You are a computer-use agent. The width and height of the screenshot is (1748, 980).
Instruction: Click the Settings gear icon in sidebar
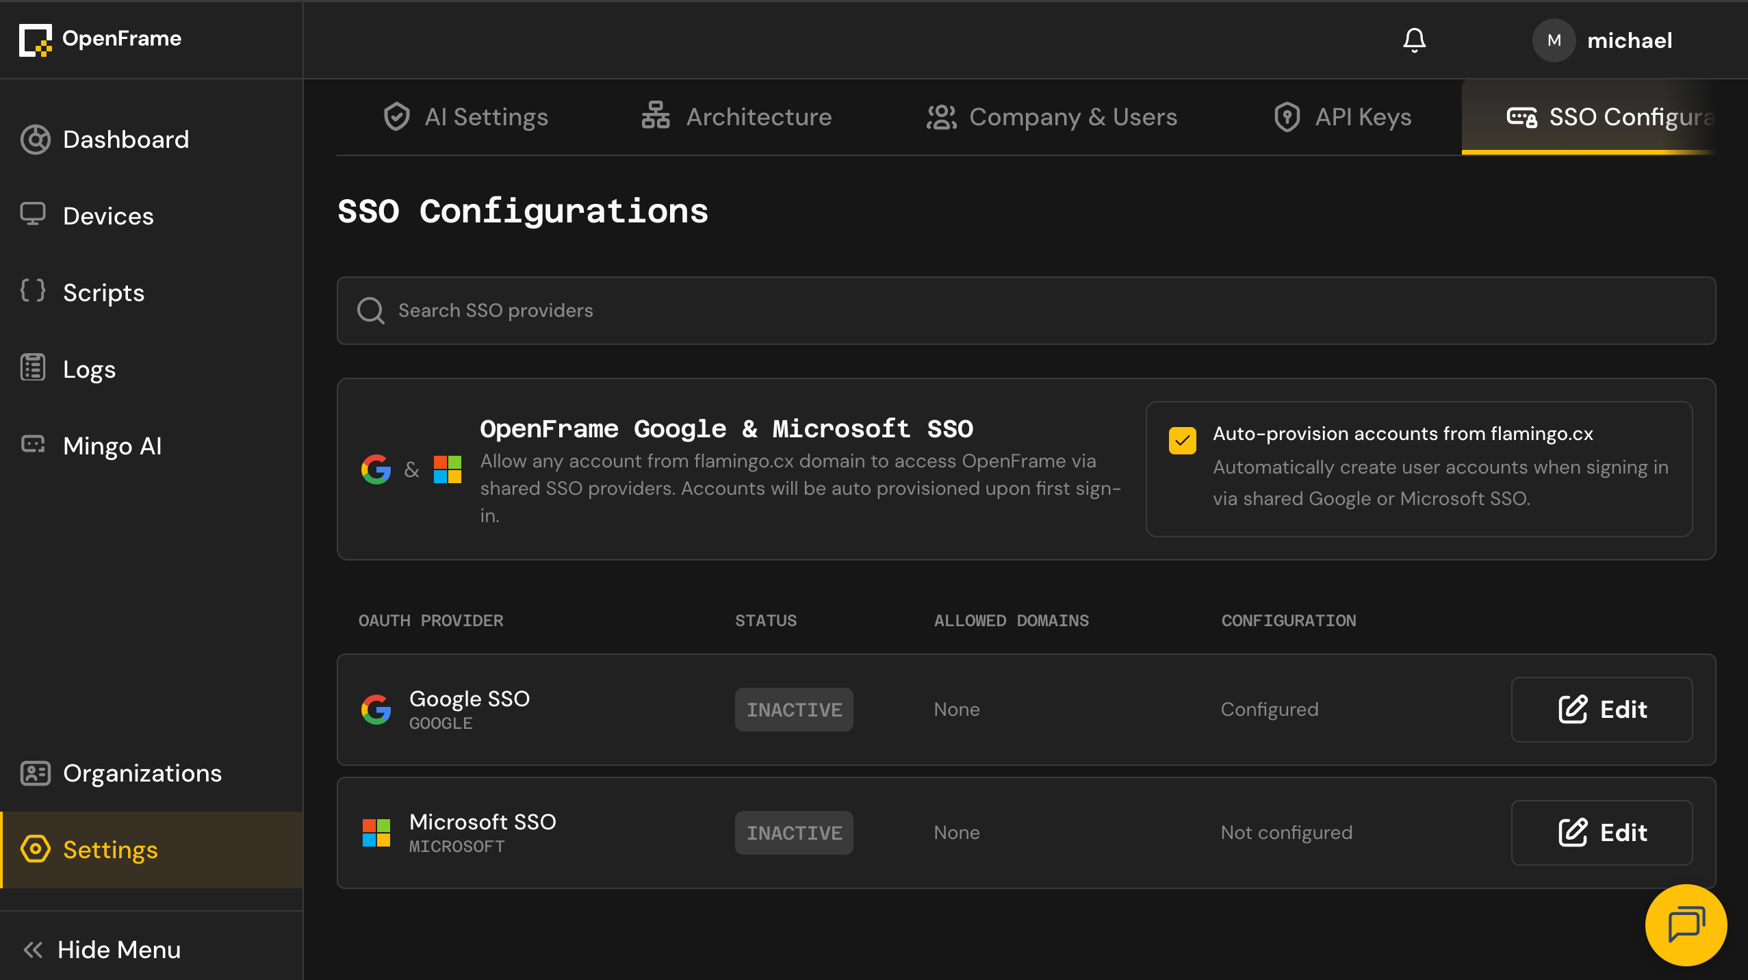point(35,849)
